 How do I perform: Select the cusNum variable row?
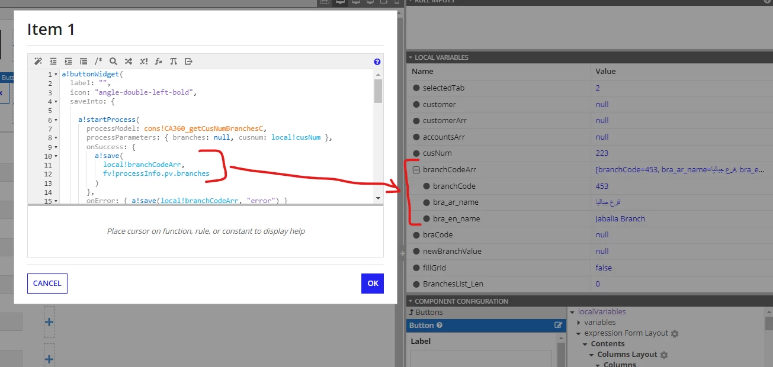[x=589, y=153]
